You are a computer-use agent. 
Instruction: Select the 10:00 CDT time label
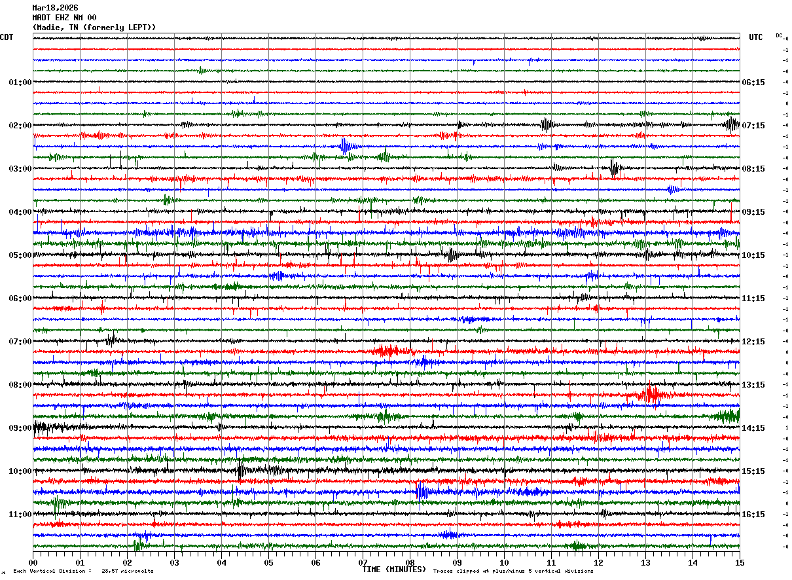pyautogui.click(x=20, y=471)
